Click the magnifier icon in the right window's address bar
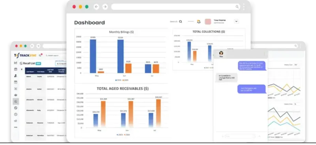This screenshot has width=316, height=145. click(295, 46)
